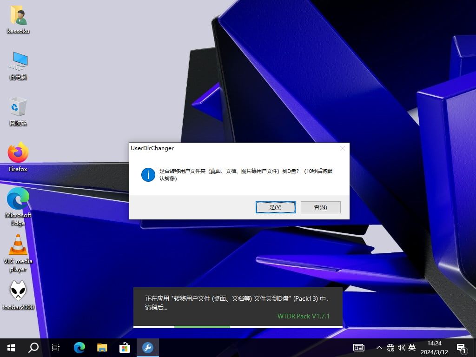Switch to the wrench tool app in taskbar
Screen dimensions: 476x357
tap(148, 347)
